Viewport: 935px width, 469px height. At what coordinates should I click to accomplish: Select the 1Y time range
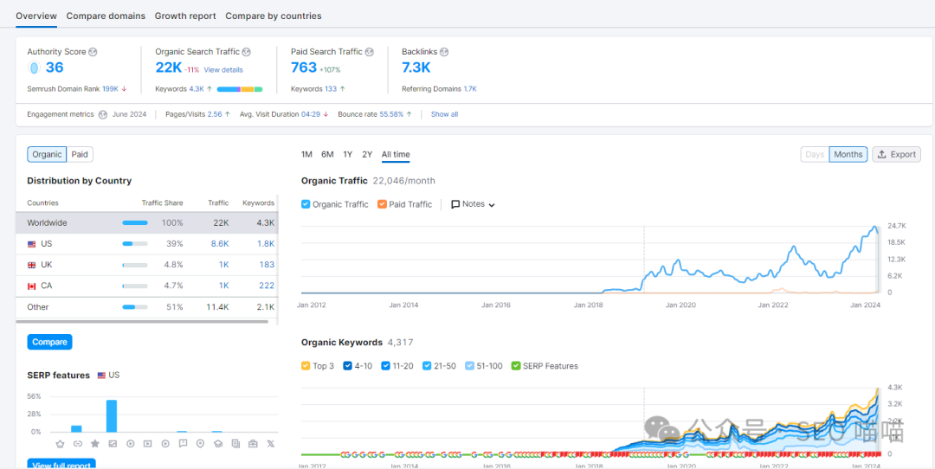tap(347, 155)
